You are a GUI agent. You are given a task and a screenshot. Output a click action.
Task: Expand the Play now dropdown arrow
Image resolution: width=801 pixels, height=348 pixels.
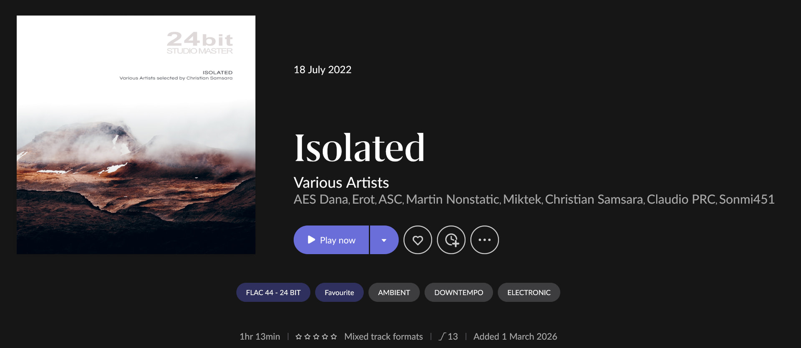(384, 240)
